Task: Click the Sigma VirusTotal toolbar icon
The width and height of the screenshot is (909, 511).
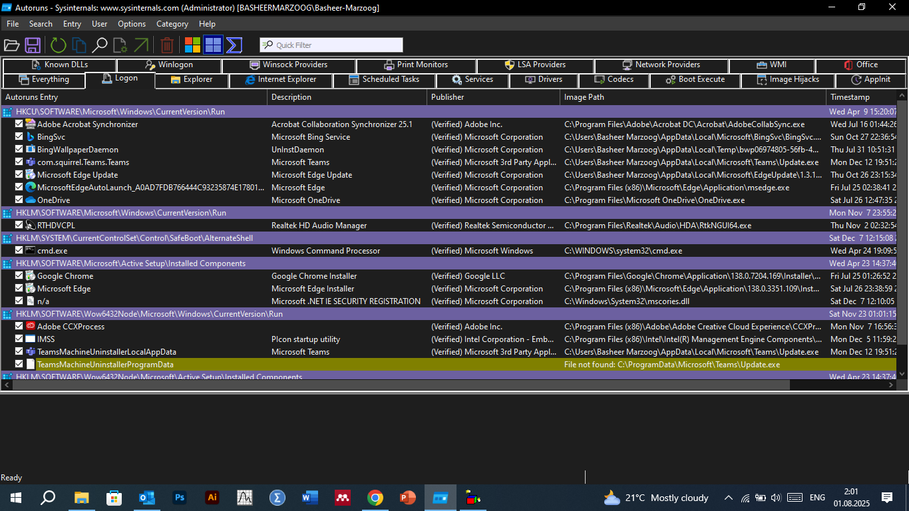Action: click(234, 45)
